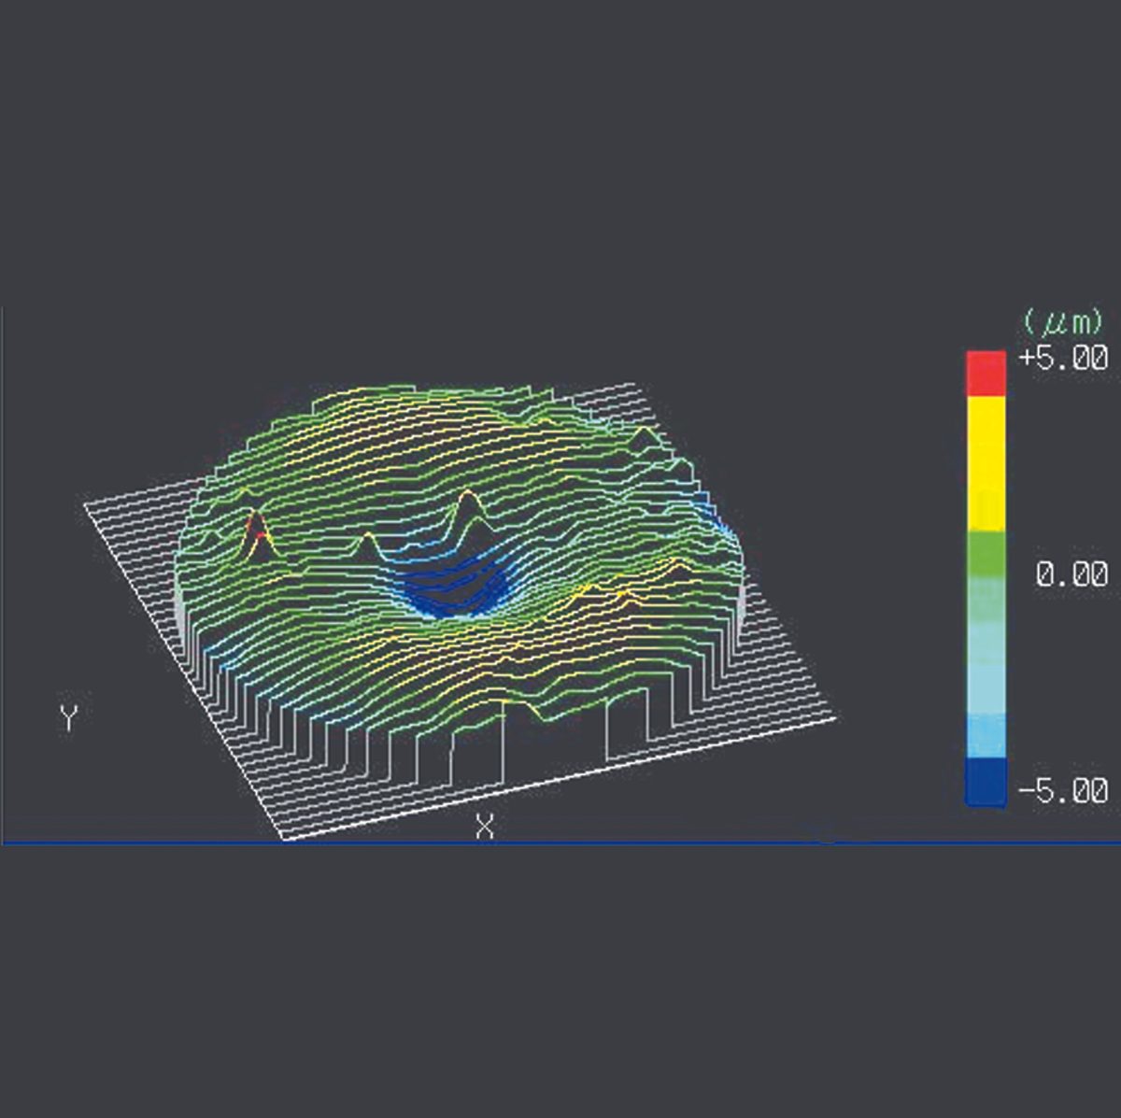Select the peak on the upper right rim

pos(641,435)
